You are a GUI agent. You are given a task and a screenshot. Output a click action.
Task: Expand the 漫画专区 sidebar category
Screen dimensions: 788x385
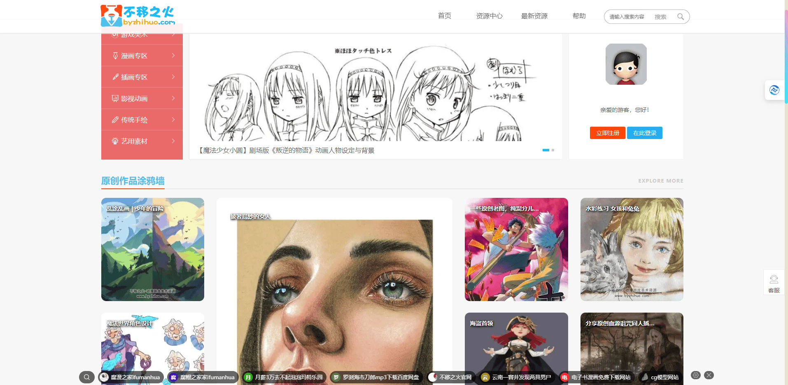[x=173, y=56]
